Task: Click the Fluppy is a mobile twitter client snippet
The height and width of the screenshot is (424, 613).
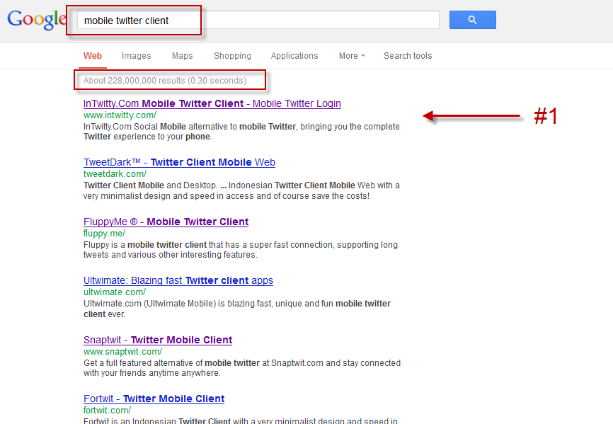Action: [241, 250]
